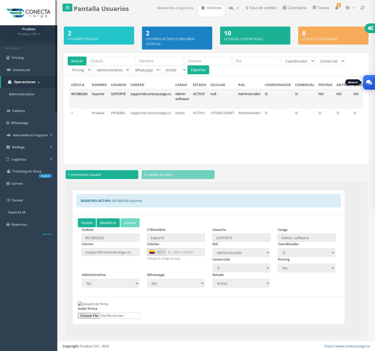Open the Administrativo filter dropdown
Screen dimensions: 375x351
(111, 70)
